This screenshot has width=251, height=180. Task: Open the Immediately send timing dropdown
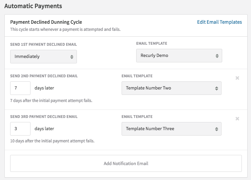[44, 57]
